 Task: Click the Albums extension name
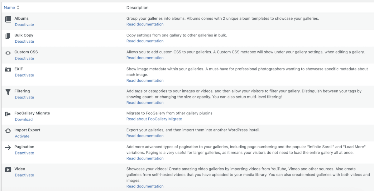pos(22,18)
